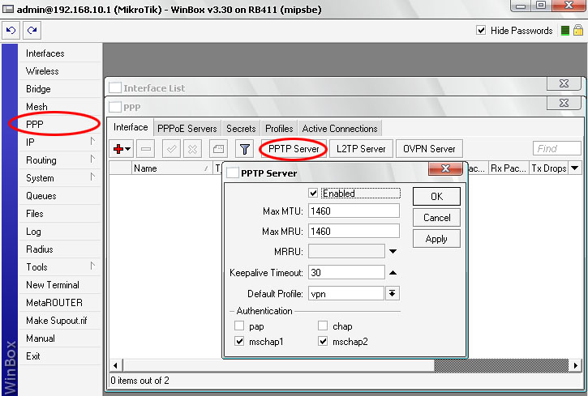Open Radius in the sidebar menu
This screenshot has width=588, height=396.
point(60,249)
